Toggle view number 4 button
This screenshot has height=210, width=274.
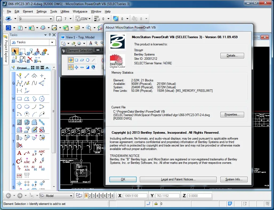97,196
